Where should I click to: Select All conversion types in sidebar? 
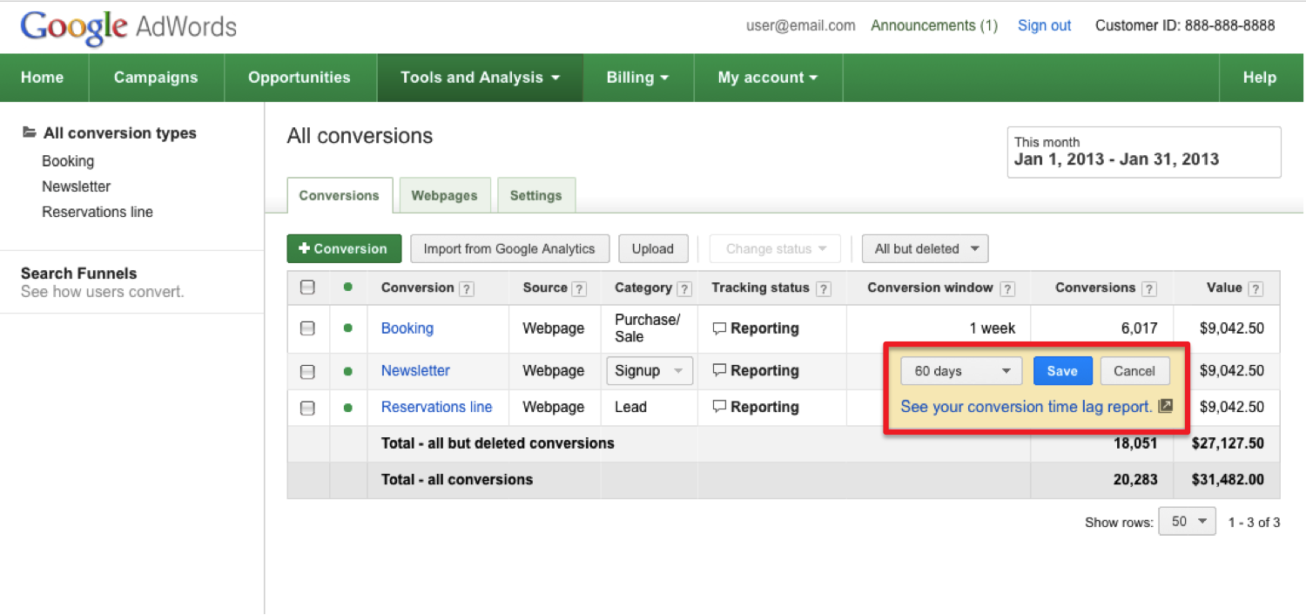(x=120, y=133)
